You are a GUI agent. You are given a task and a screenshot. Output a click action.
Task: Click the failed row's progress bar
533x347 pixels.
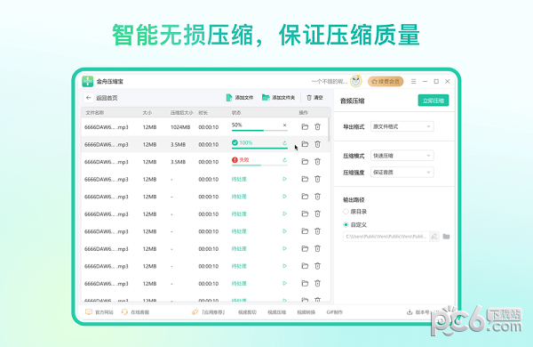pyautogui.click(x=259, y=165)
